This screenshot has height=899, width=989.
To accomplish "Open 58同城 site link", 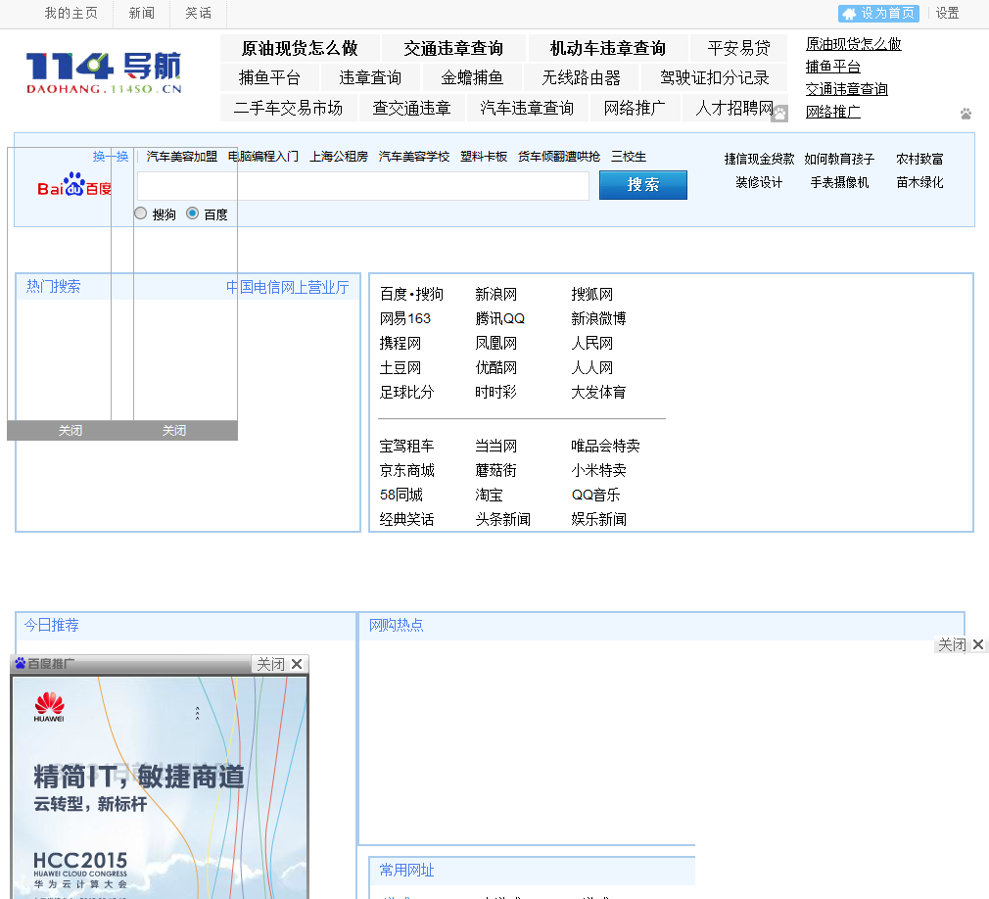I will pos(401,496).
